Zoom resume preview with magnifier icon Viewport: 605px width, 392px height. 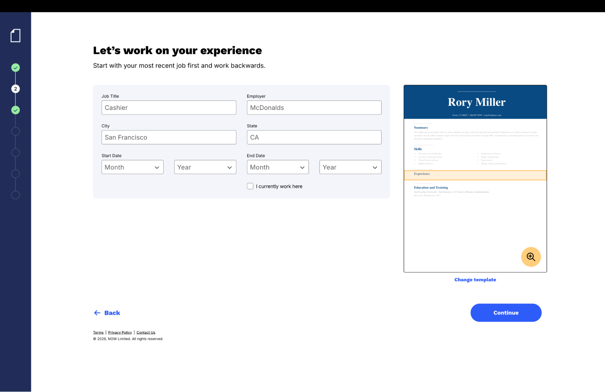tap(531, 257)
